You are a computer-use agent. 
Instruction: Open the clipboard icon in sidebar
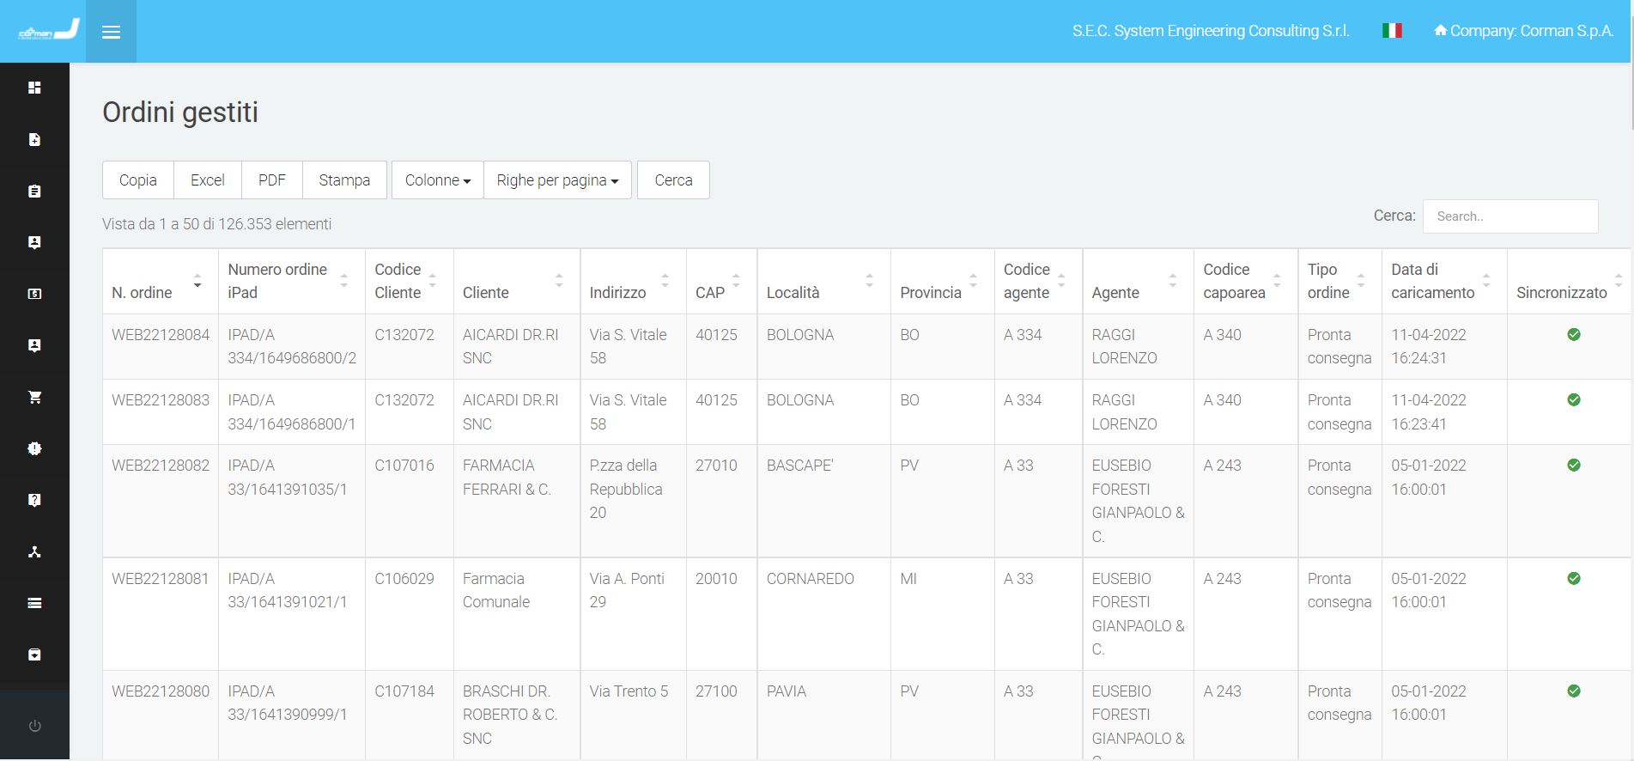(x=34, y=191)
